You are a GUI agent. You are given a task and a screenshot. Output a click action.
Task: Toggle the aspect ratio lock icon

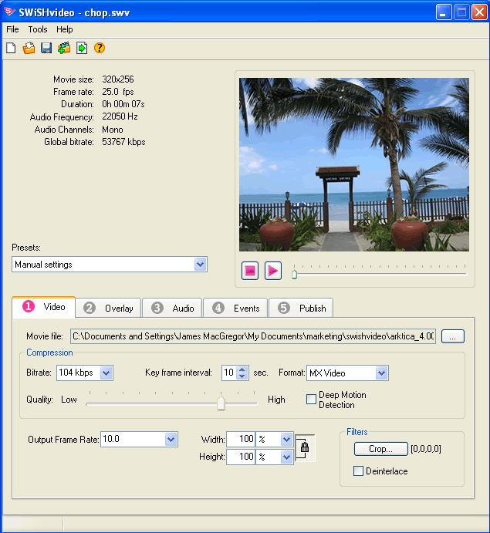coord(305,447)
